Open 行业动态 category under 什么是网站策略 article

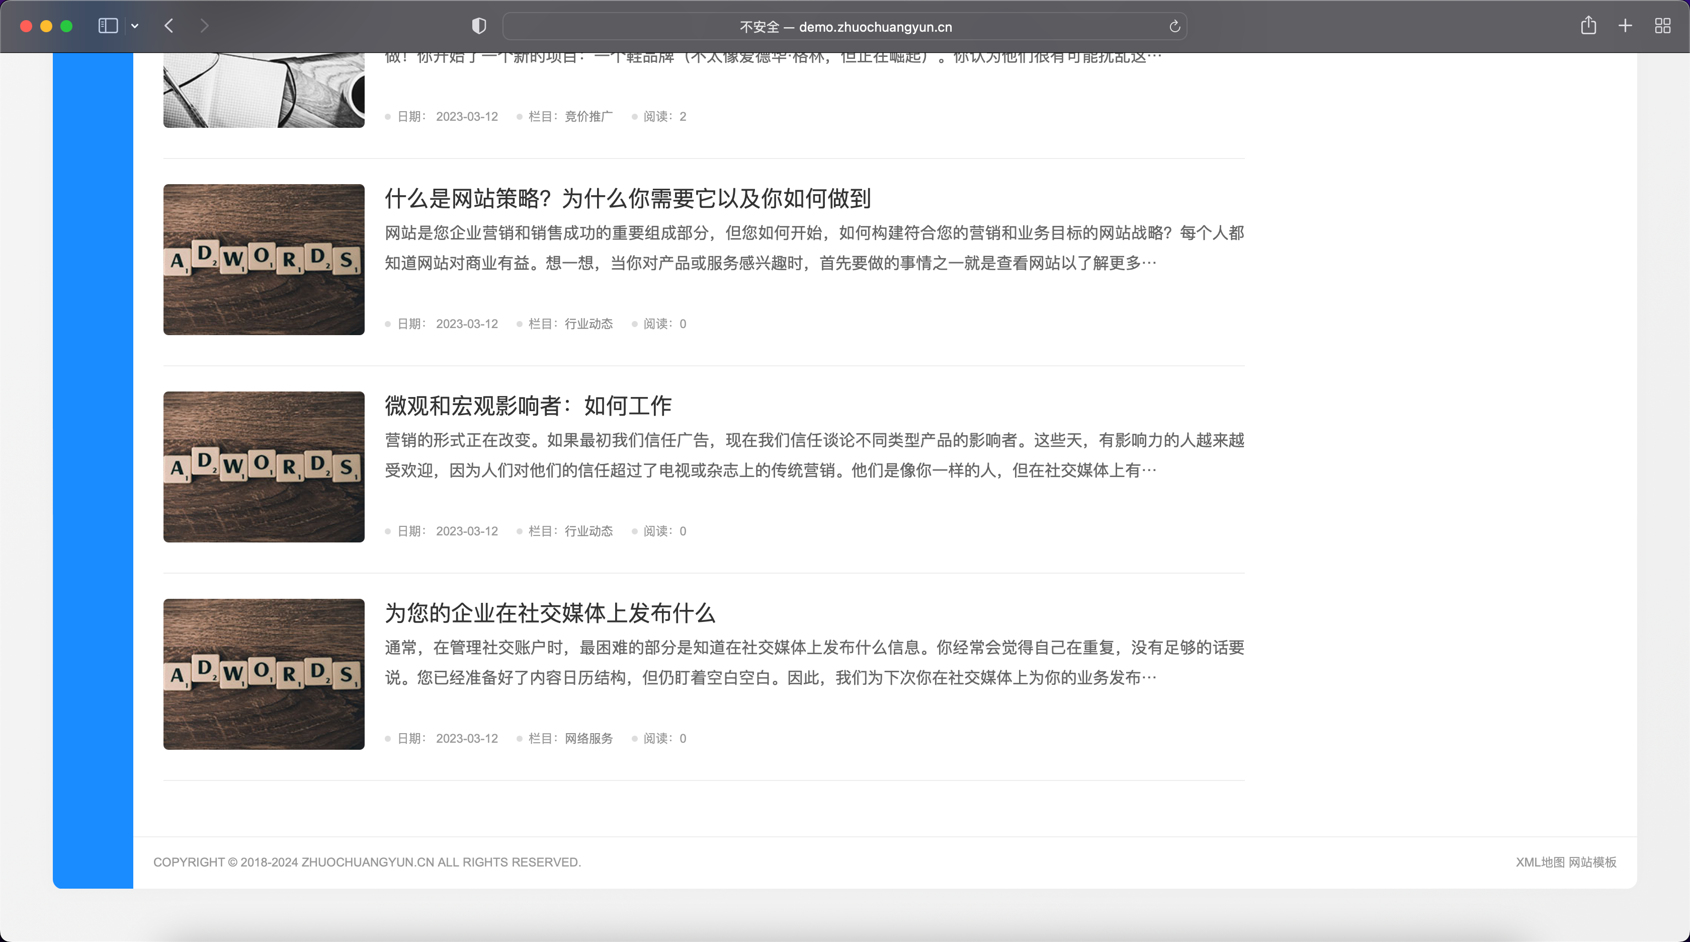tap(588, 324)
